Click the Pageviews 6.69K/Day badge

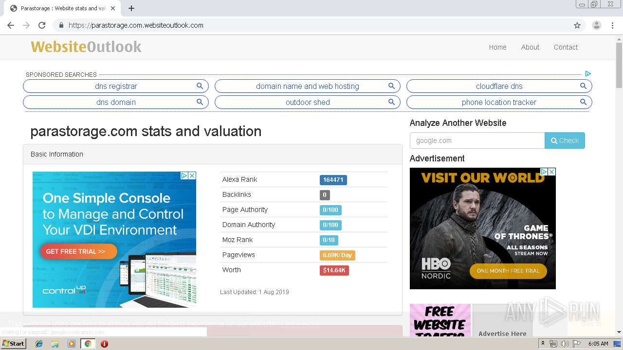click(x=337, y=255)
